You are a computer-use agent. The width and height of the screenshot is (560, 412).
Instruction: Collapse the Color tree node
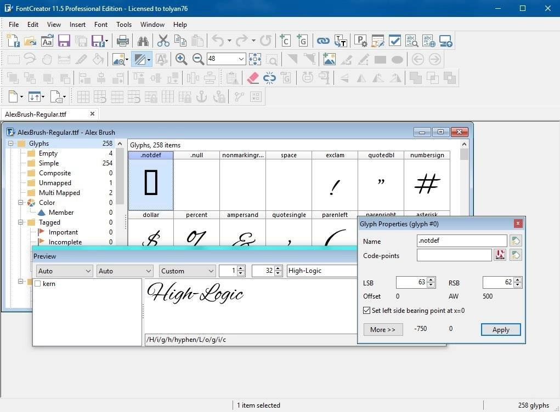click(21, 203)
